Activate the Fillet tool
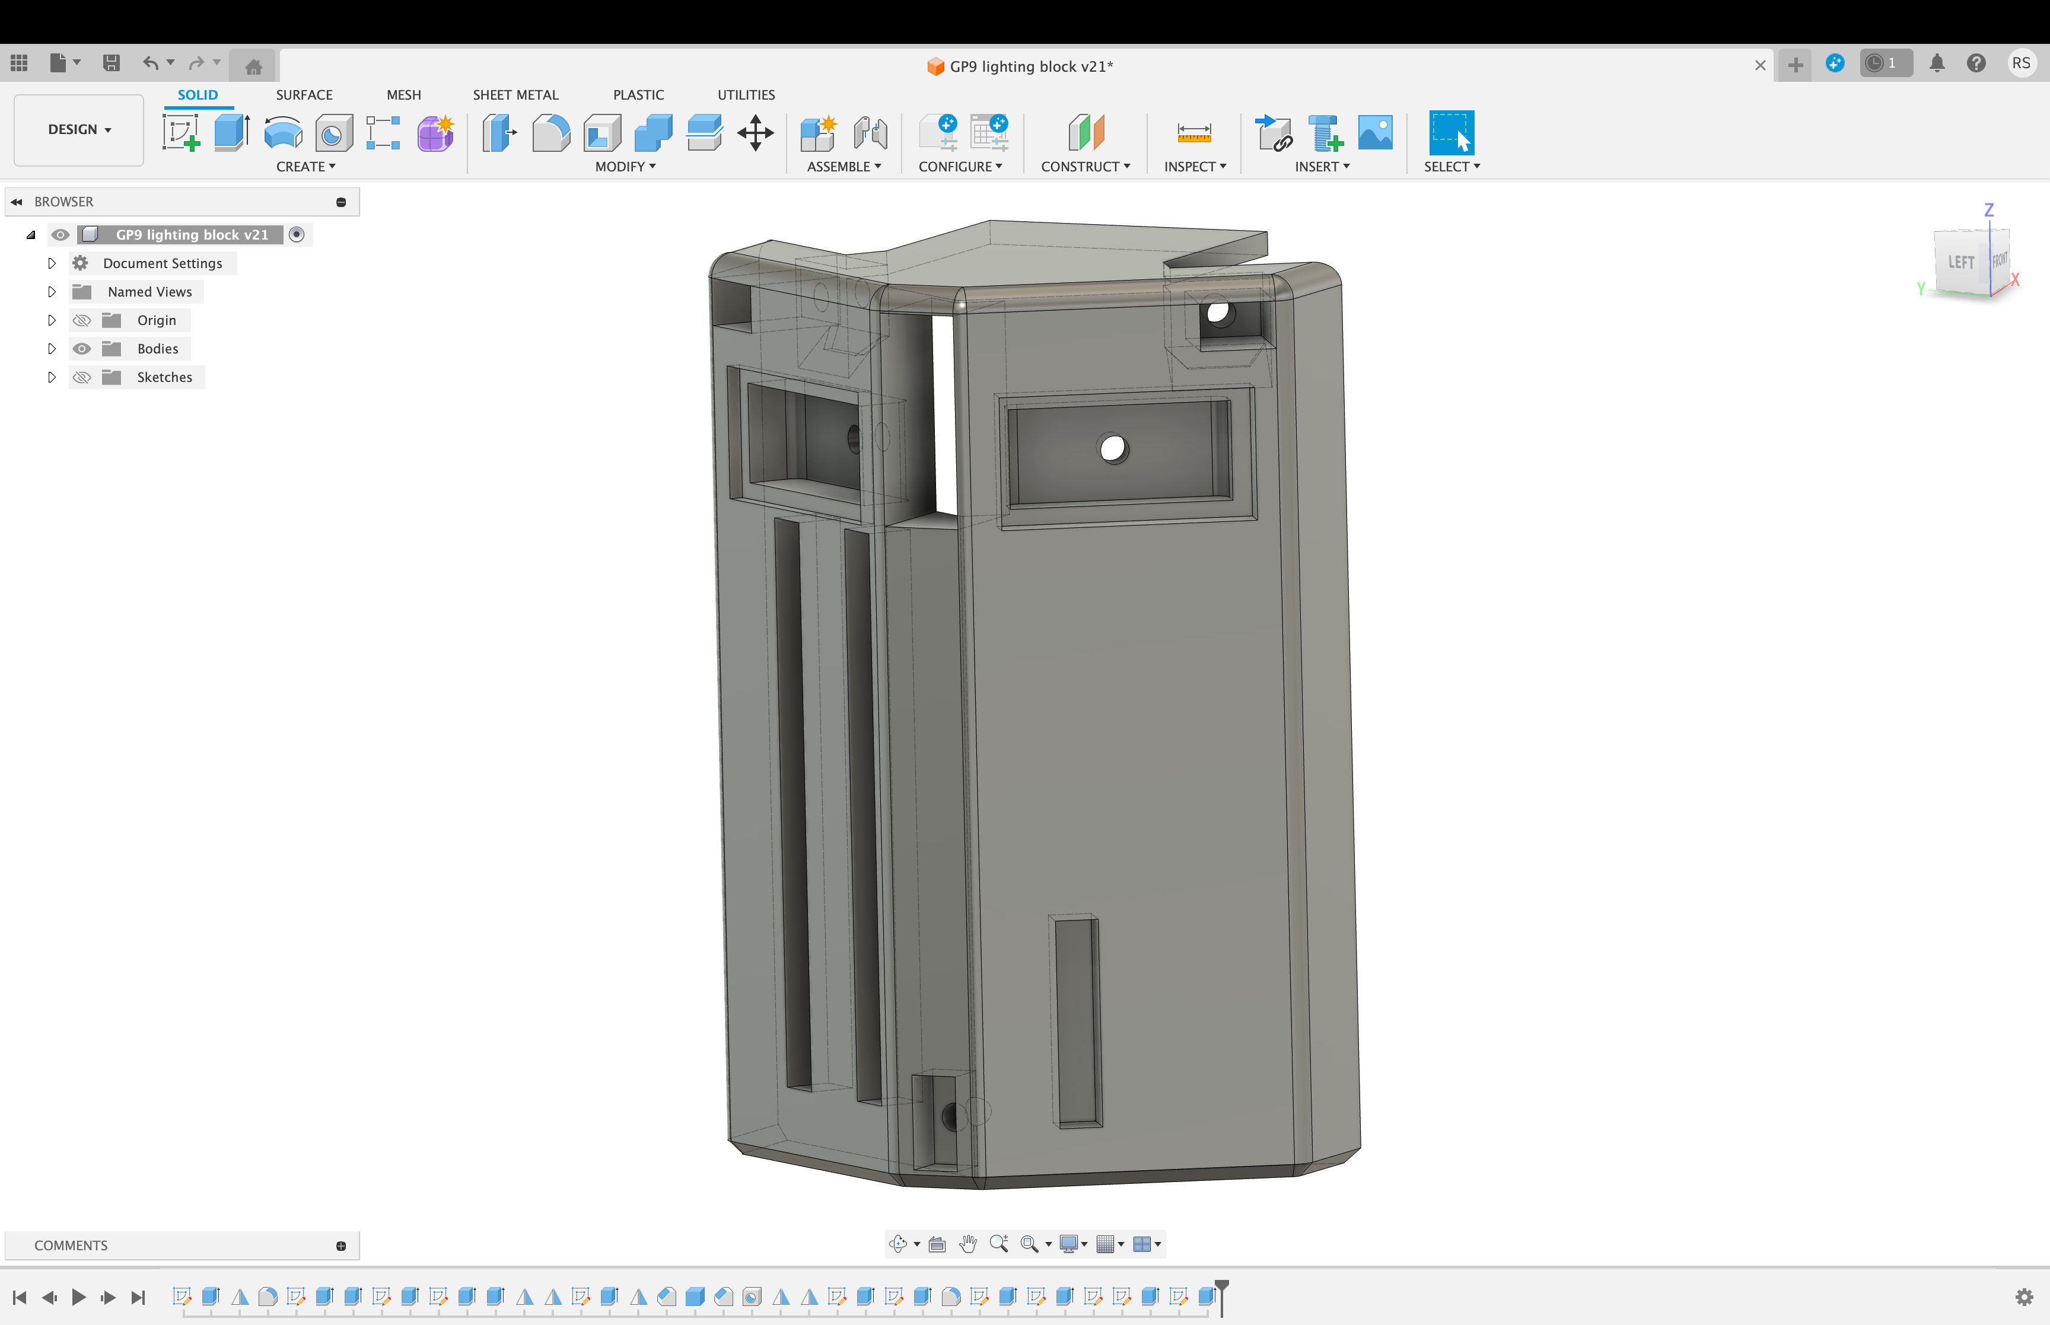 click(550, 133)
